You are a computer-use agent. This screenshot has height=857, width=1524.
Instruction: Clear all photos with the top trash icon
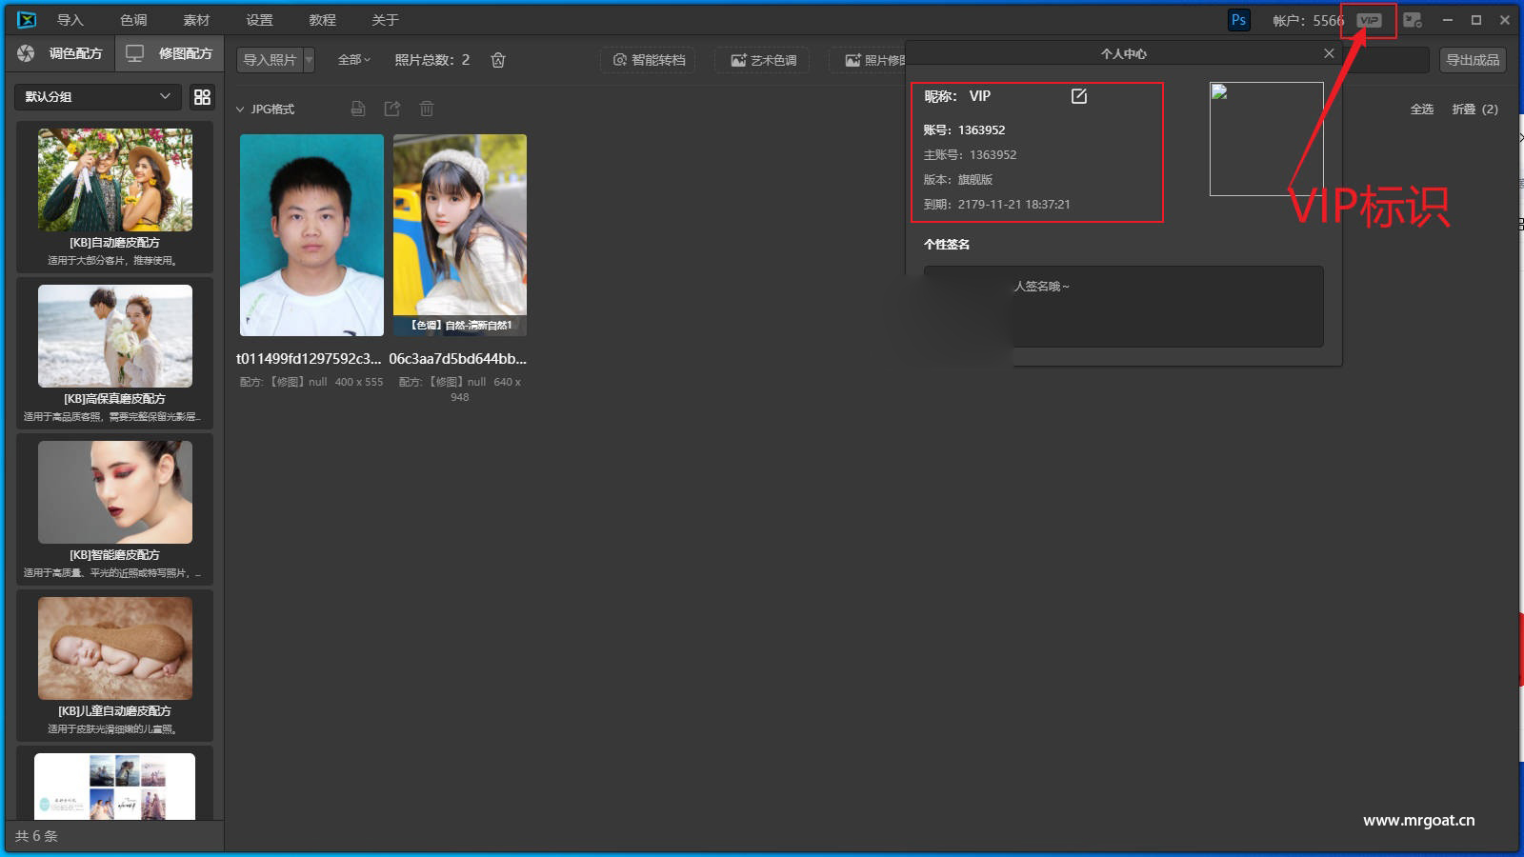[x=497, y=60]
